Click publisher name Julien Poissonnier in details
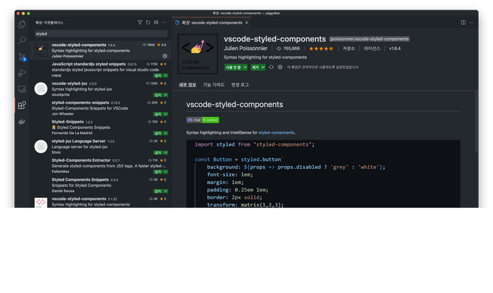This screenshot has width=493, height=293. (246, 49)
